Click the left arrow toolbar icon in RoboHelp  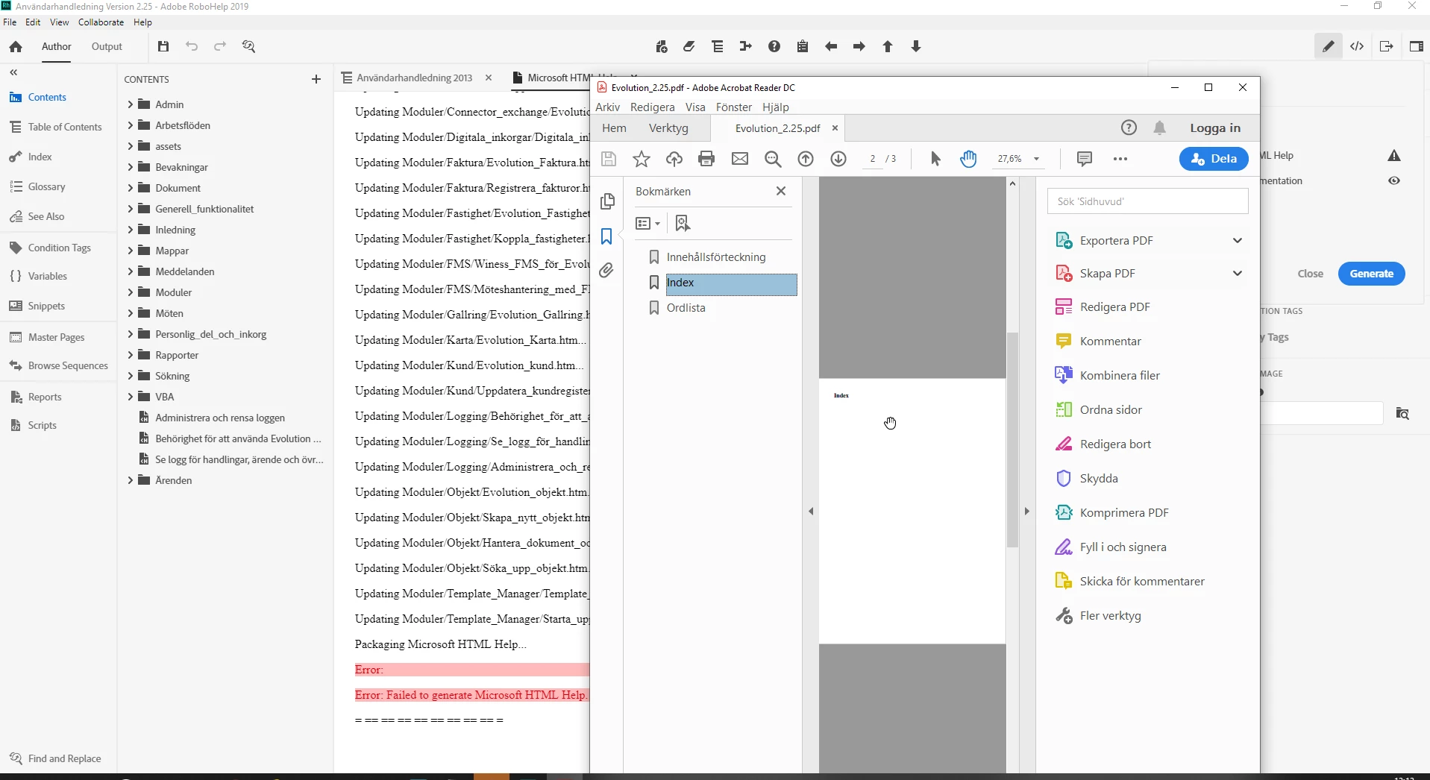[x=831, y=46]
